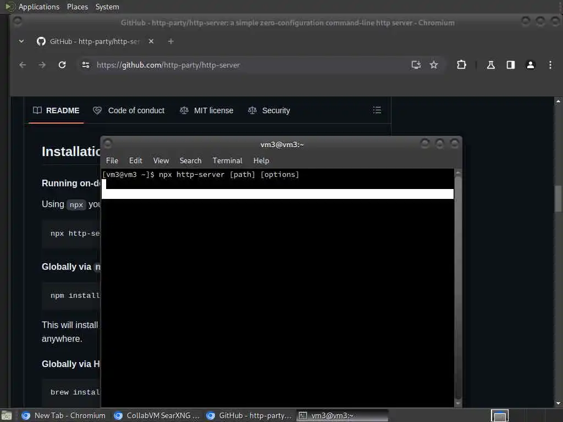
Task: Open Chrome Labs flask icon
Action: 491,65
